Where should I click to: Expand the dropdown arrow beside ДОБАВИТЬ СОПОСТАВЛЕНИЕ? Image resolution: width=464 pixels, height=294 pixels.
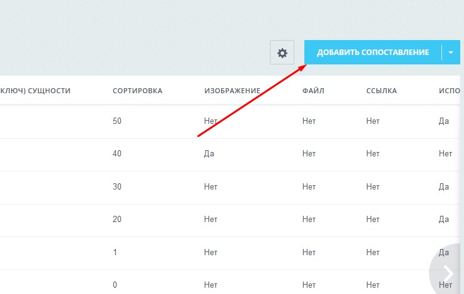click(451, 53)
